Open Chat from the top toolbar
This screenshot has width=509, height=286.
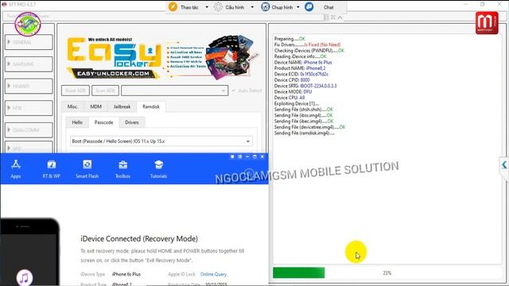coord(328,7)
